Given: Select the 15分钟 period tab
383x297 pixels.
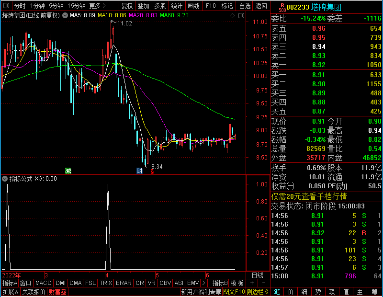Looking at the screenshot, I should pyautogui.click(x=77, y=6).
